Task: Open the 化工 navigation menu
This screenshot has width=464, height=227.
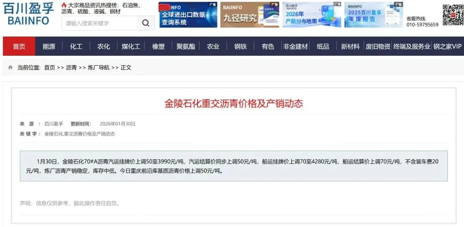Action: point(76,46)
